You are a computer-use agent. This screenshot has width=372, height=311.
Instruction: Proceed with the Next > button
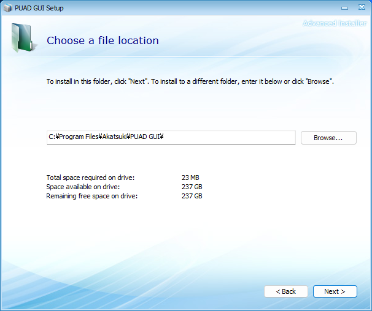click(335, 291)
